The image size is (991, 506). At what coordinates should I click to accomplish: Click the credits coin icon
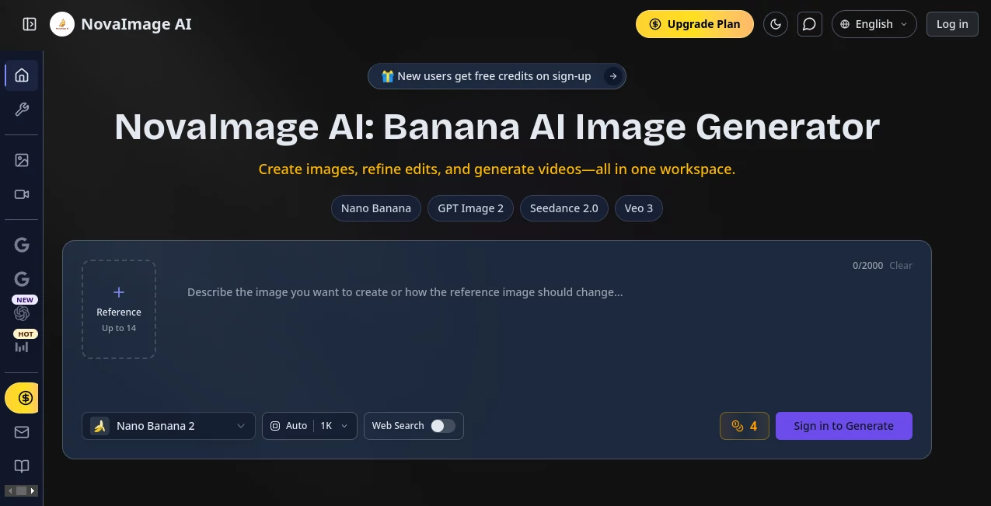point(738,426)
